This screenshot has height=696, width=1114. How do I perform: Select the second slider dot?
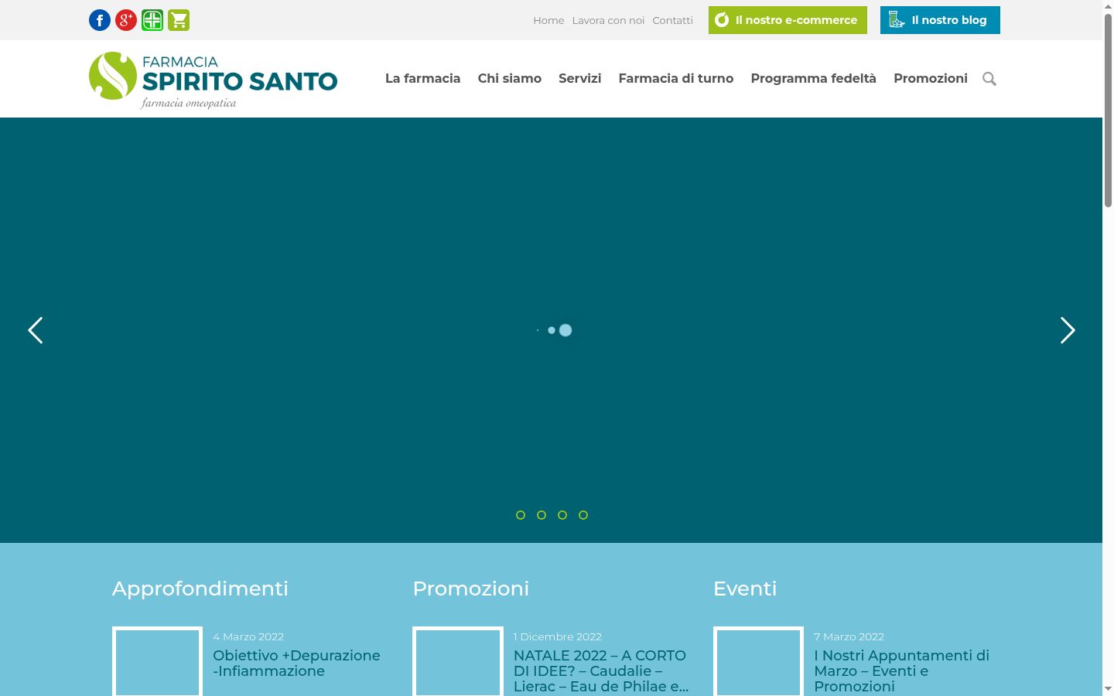542,515
